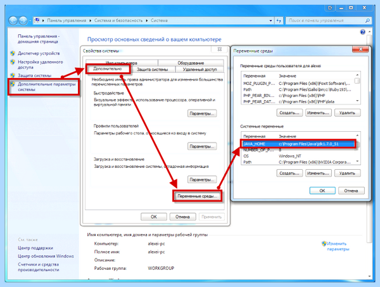Switch to Оборудование tab
Viewport: 380px width, 287px height.
191,63
